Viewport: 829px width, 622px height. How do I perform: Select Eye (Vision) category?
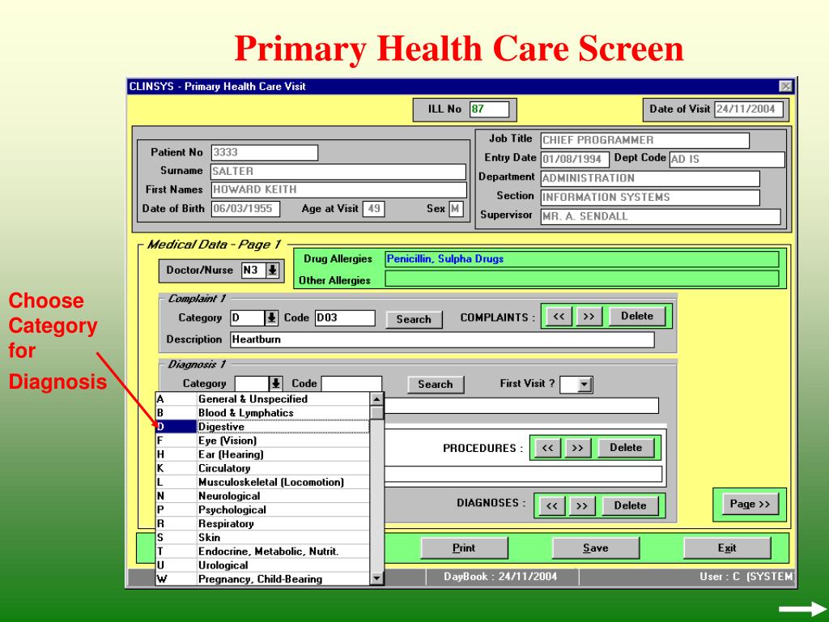pyautogui.click(x=263, y=441)
